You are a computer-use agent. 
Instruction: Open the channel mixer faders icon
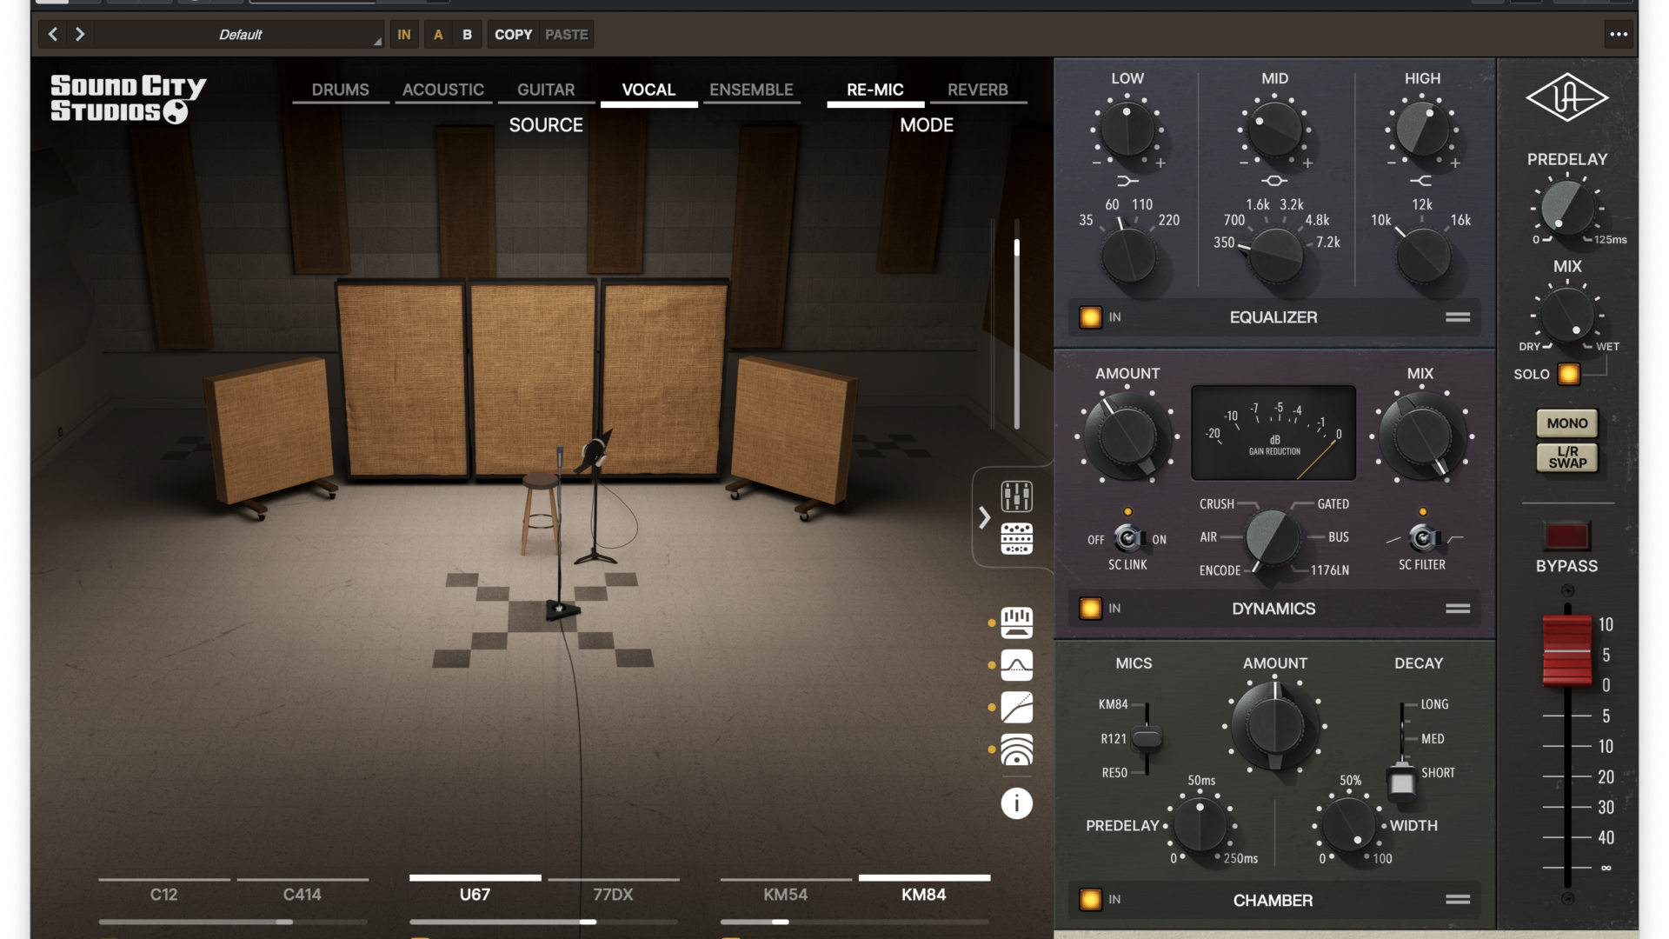click(x=1016, y=496)
